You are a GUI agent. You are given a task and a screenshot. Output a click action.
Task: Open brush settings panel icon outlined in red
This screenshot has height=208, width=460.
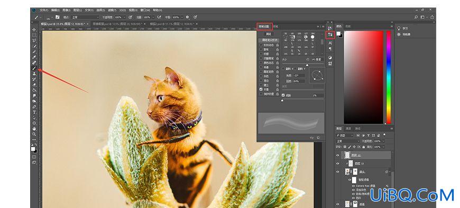pyautogui.click(x=330, y=35)
